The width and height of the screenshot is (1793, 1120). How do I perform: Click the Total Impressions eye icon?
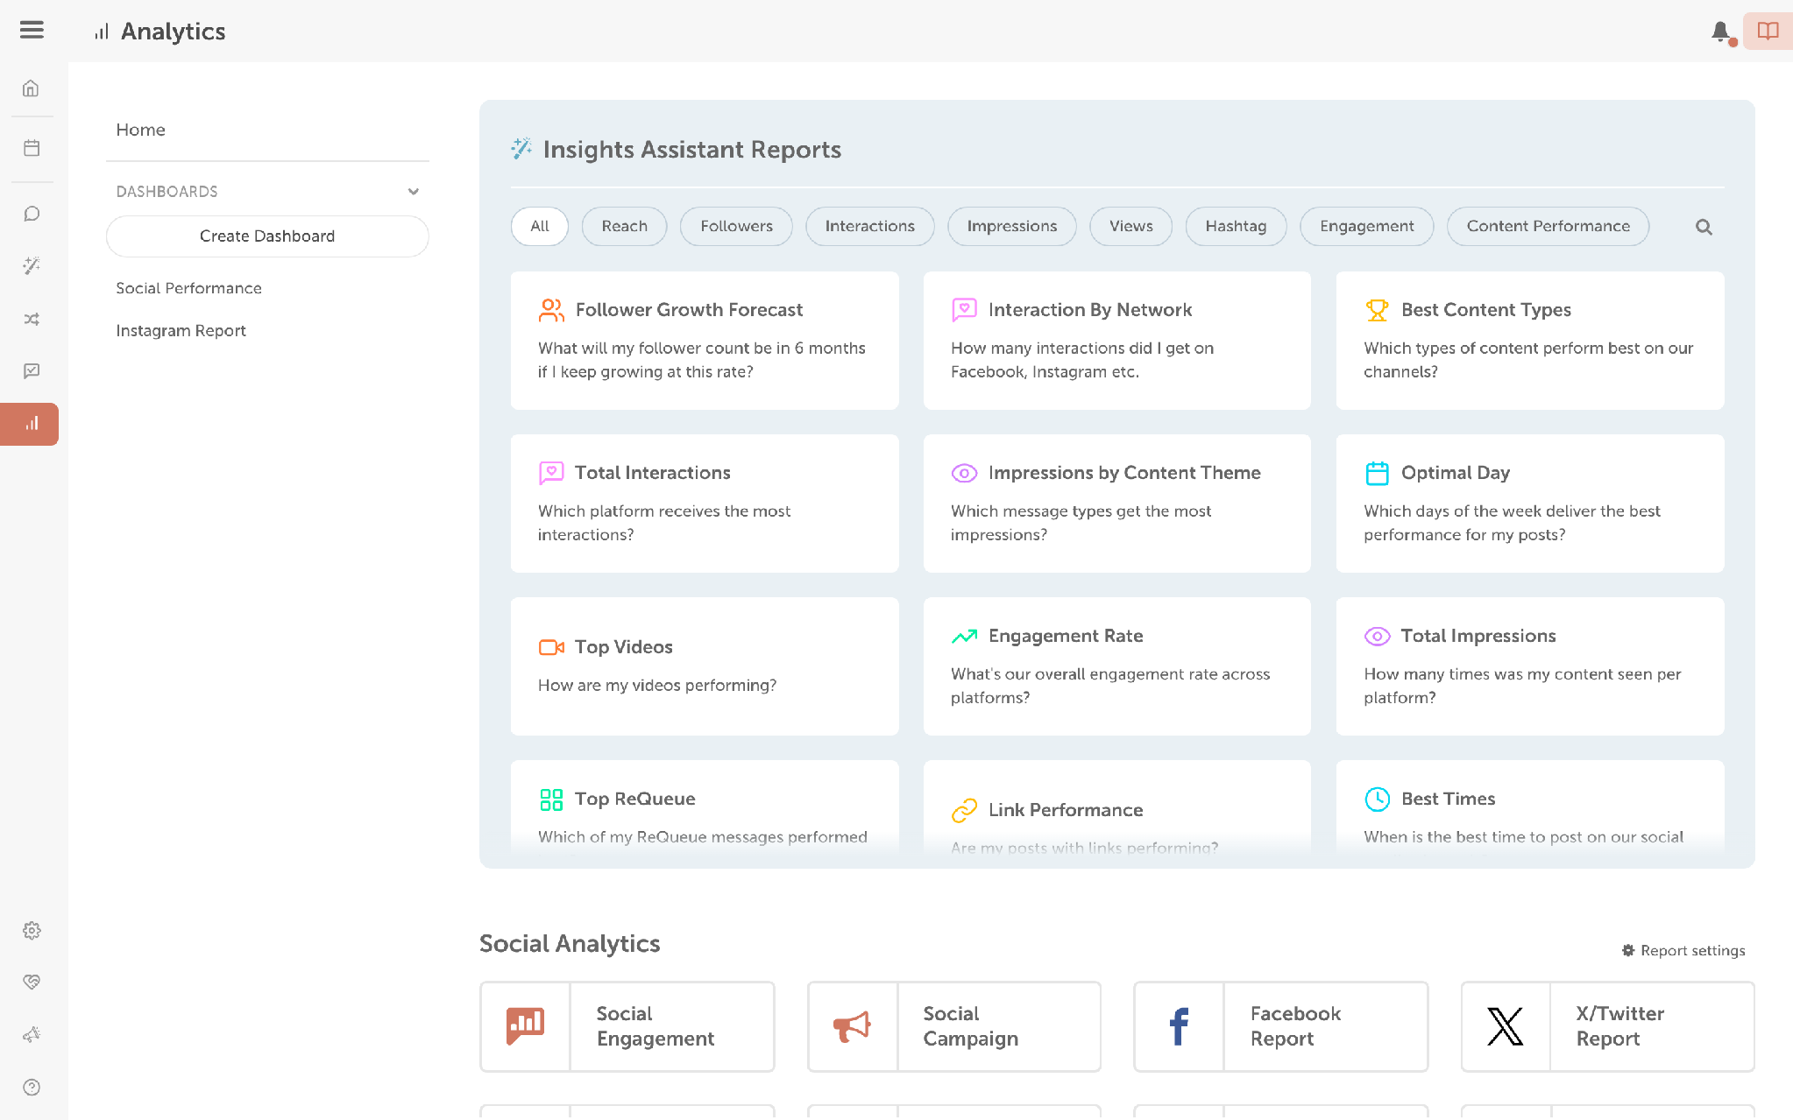tap(1378, 637)
